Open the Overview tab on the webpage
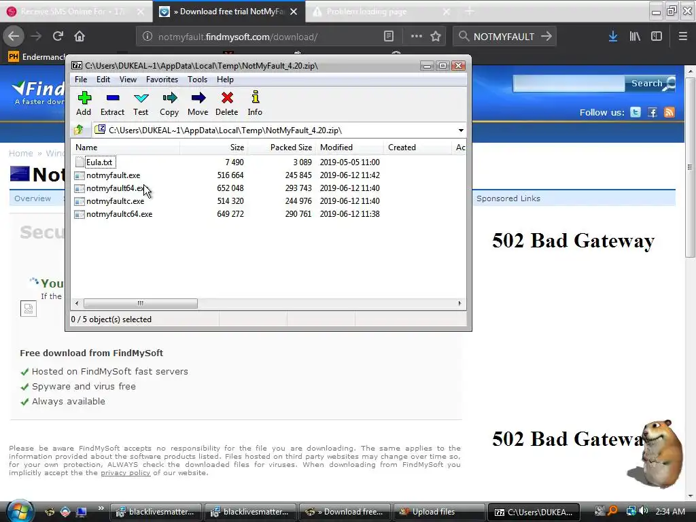This screenshot has width=696, height=522. pos(33,198)
